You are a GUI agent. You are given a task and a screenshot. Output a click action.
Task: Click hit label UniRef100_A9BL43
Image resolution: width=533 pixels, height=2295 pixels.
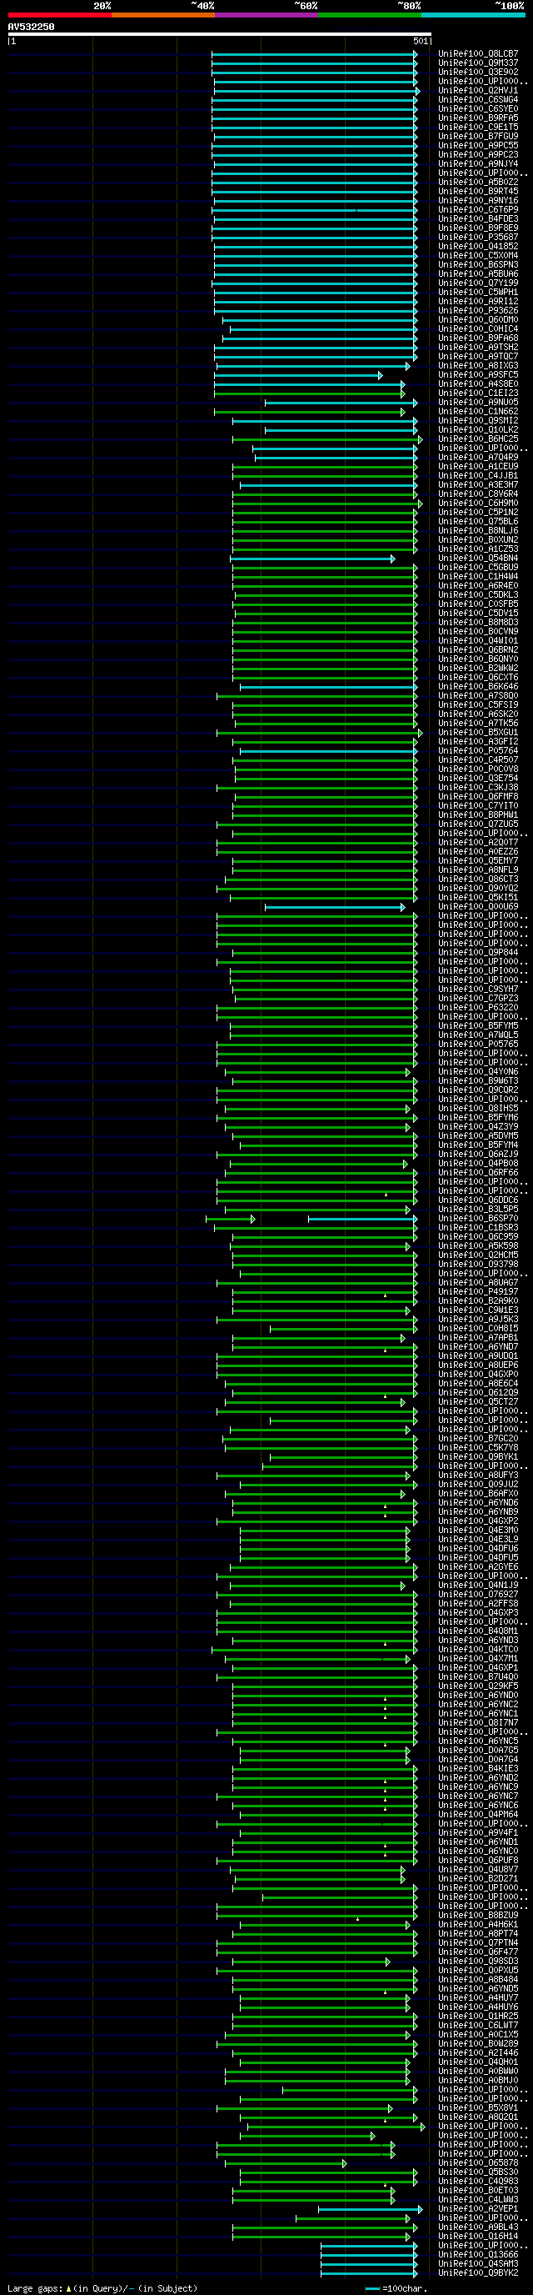[478, 2227]
